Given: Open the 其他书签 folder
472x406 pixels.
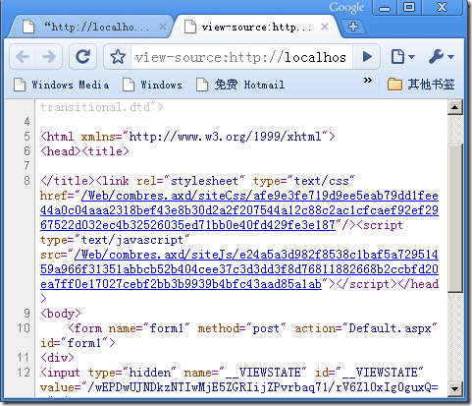Looking at the screenshot, I should [421, 85].
